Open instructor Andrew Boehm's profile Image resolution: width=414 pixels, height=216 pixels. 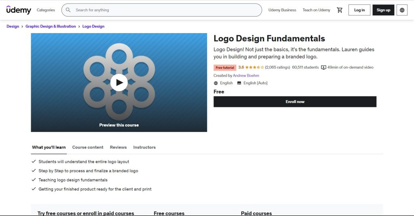[x=246, y=75]
